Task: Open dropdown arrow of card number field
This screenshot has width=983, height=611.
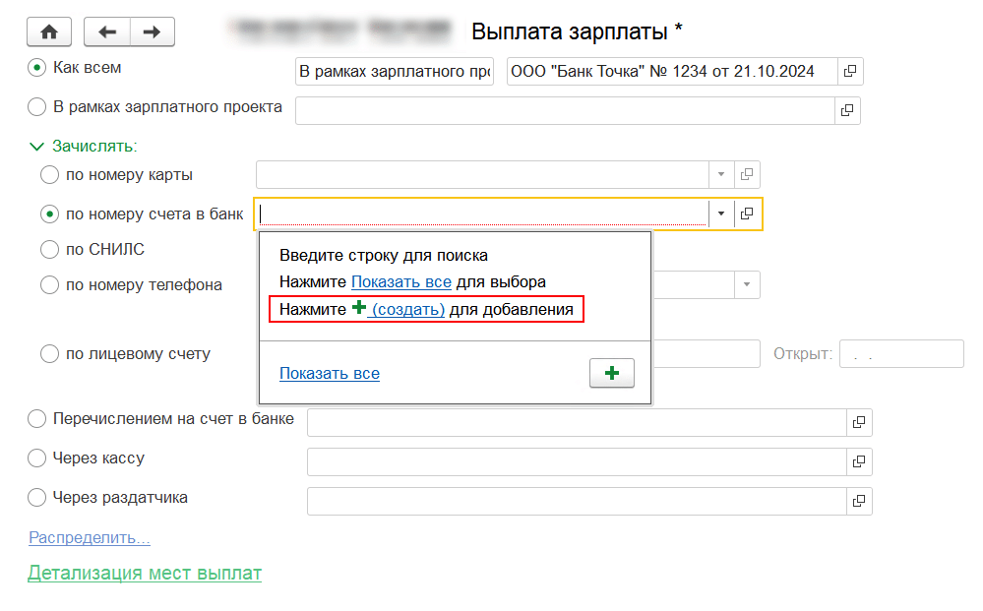Action: click(x=720, y=174)
